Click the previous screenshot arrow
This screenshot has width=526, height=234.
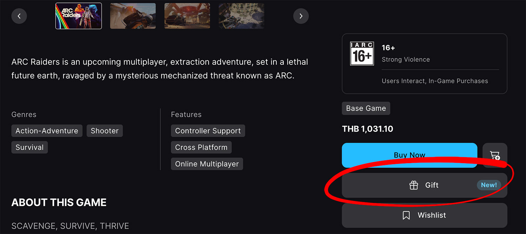click(x=19, y=16)
